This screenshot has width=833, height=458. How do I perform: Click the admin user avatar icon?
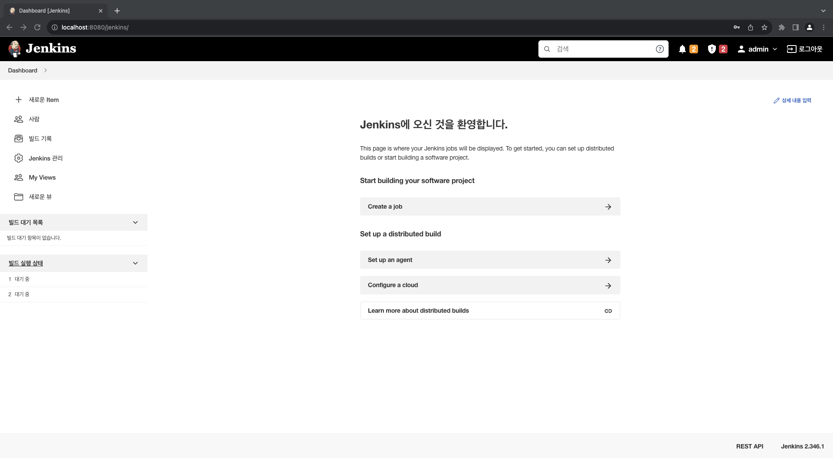point(741,49)
